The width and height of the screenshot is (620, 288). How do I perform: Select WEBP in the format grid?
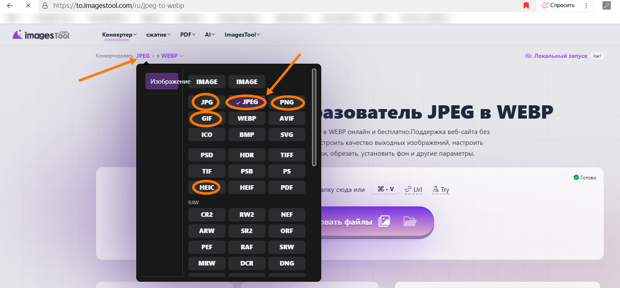pyautogui.click(x=247, y=119)
